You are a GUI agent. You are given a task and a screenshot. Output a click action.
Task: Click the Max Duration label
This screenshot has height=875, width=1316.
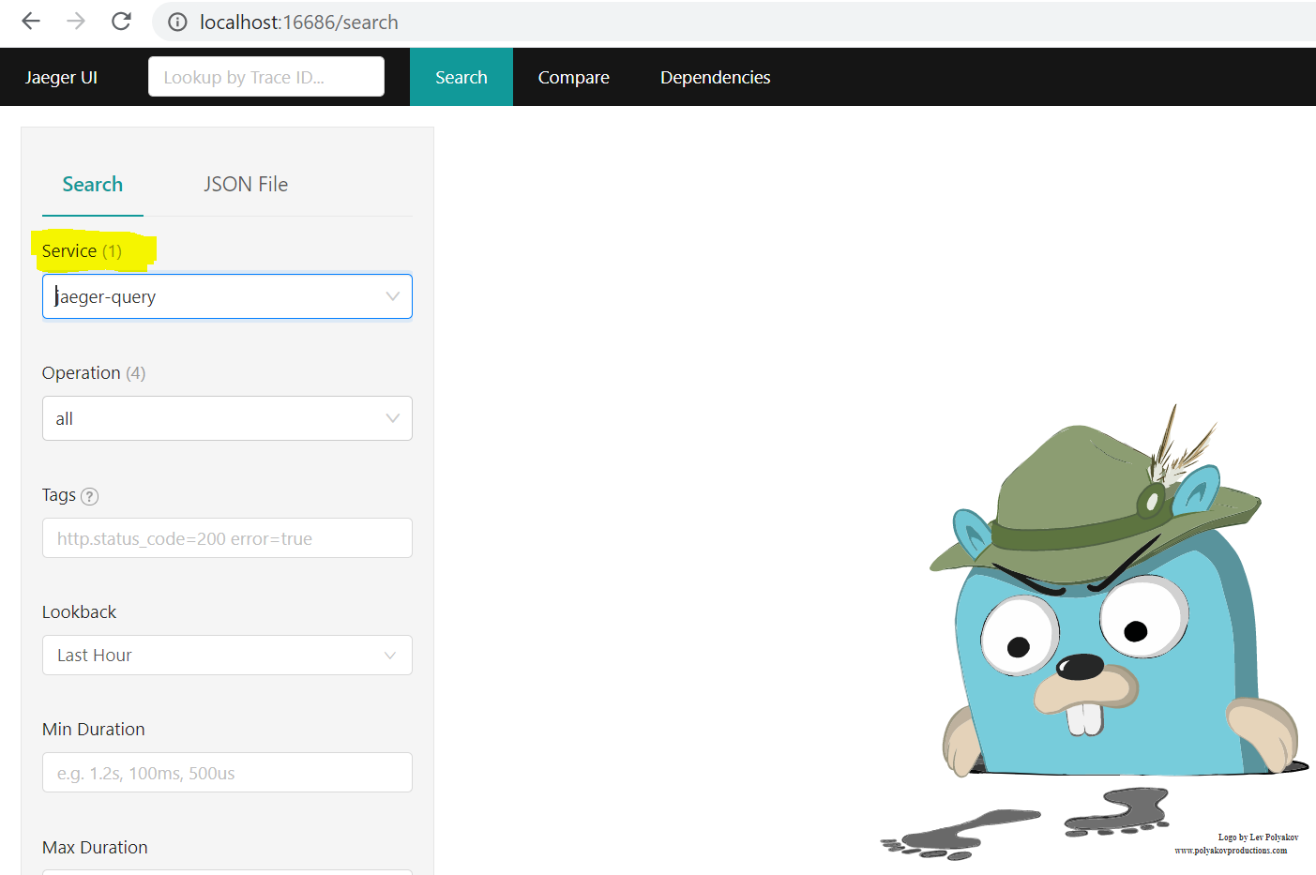tap(95, 848)
